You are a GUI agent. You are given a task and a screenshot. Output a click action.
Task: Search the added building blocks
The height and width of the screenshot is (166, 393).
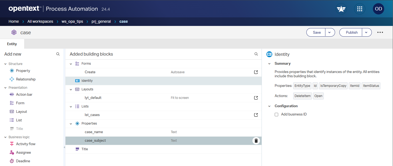click(256, 54)
